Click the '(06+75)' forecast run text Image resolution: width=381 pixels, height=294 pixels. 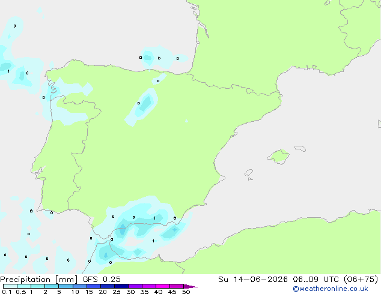click(361, 280)
